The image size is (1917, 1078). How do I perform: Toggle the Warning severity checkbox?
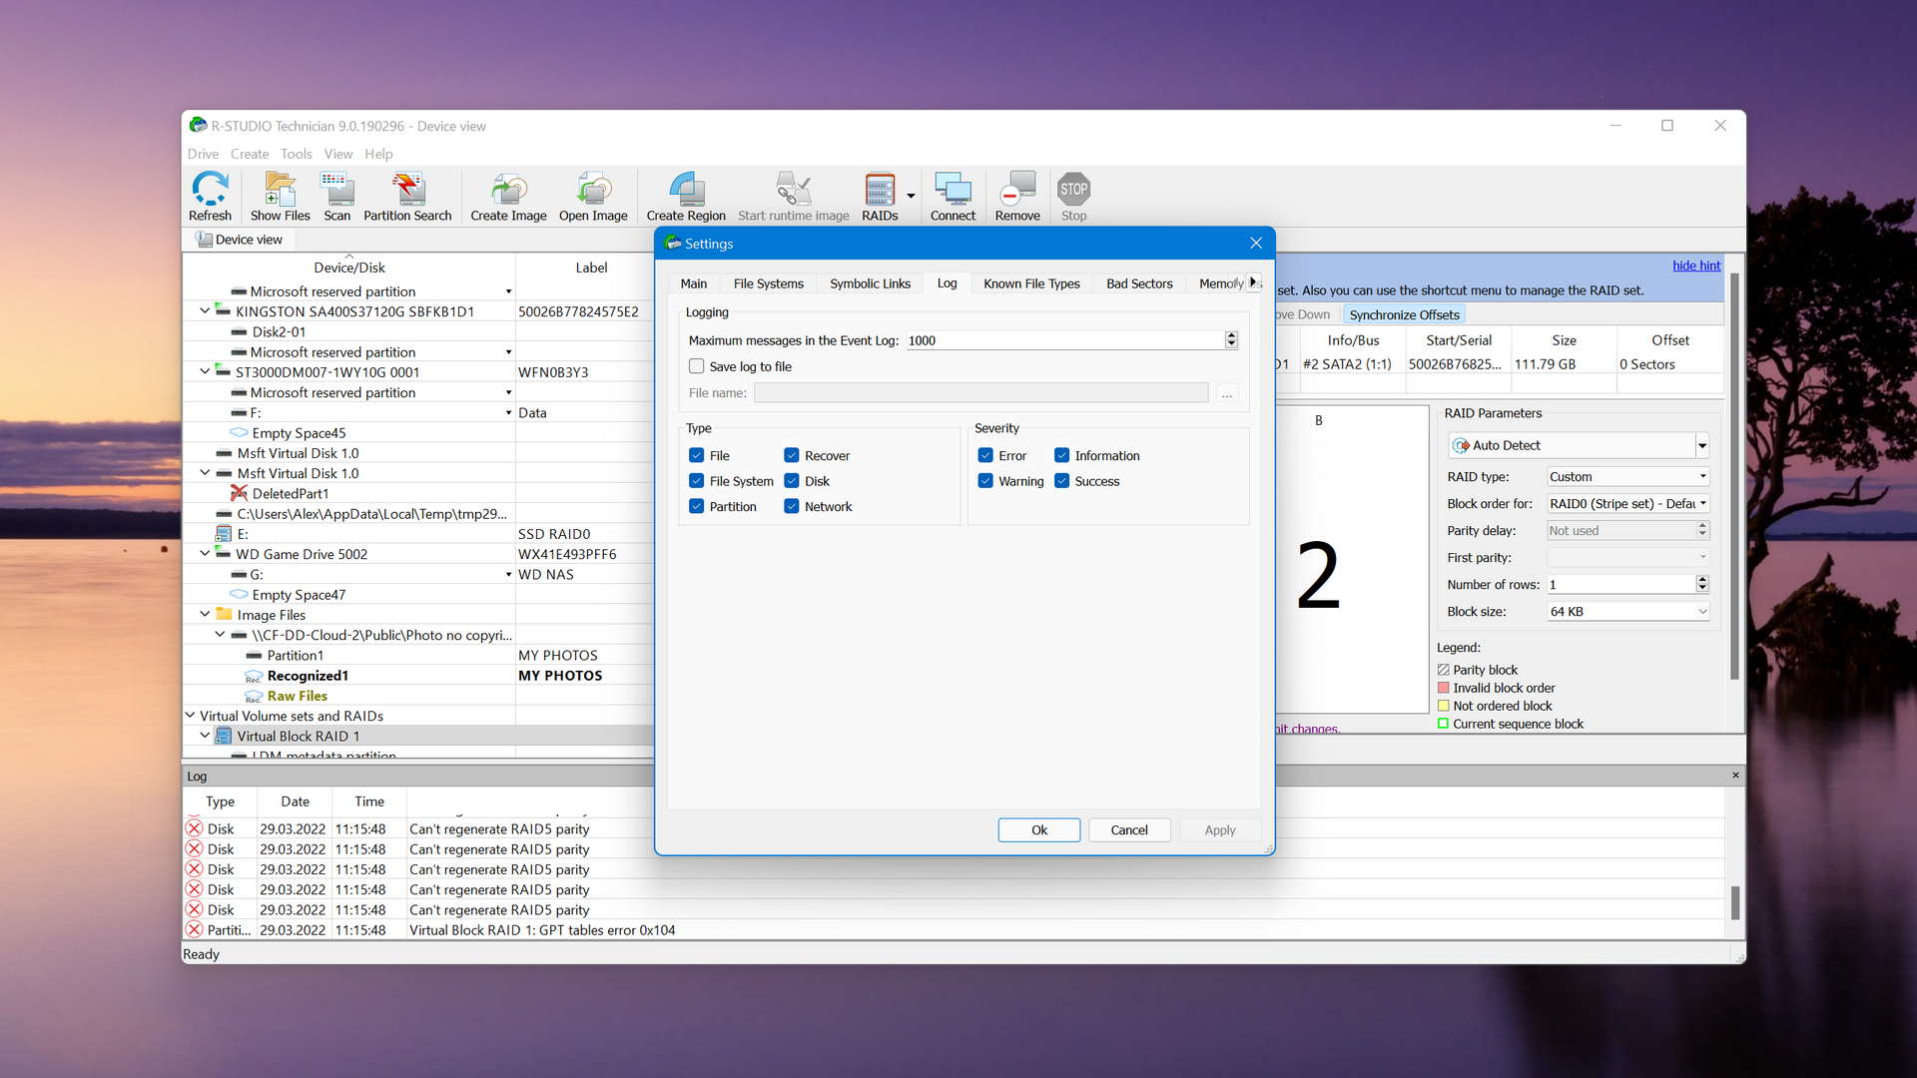(985, 481)
